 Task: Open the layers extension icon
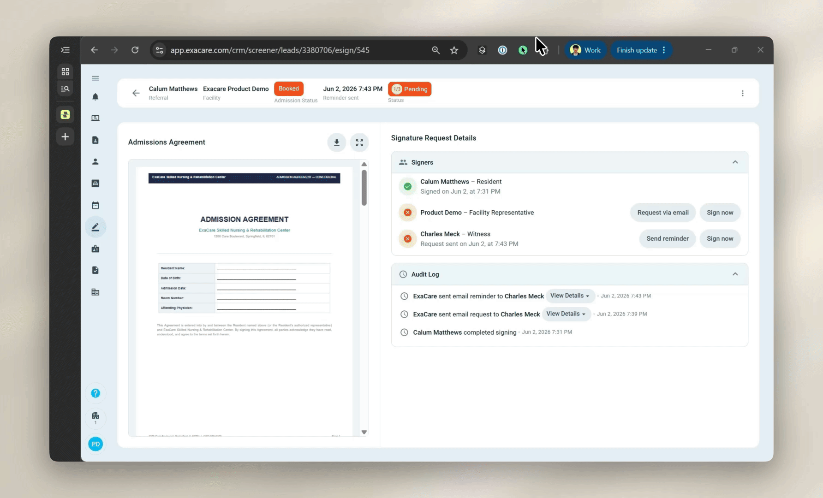[482, 50]
